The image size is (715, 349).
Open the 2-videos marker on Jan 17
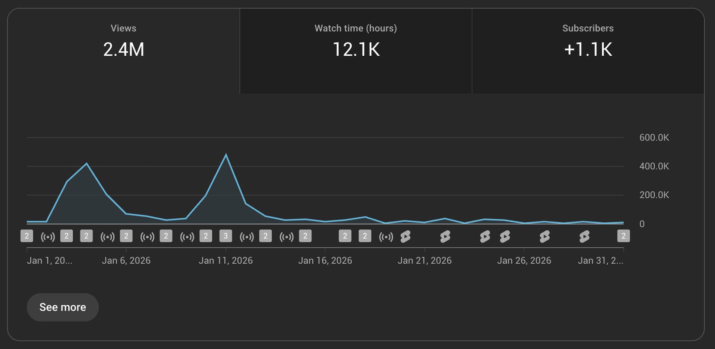pos(345,236)
